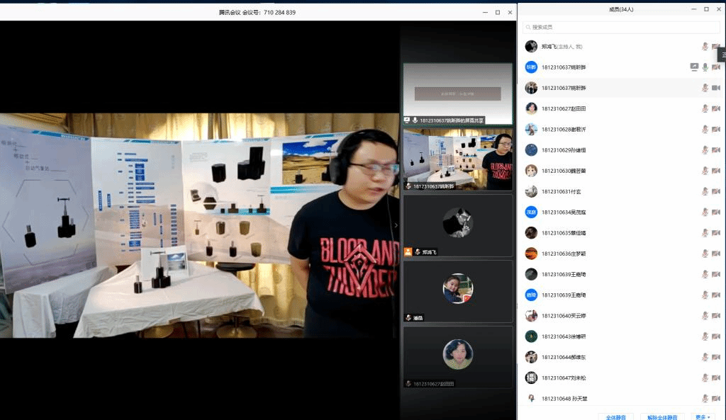Click camera icon for 1812310635蔡佳靖
The width and height of the screenshot is (726, 420).
715,233
